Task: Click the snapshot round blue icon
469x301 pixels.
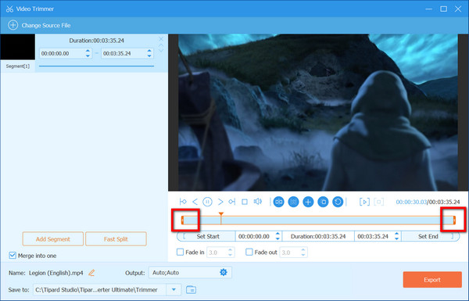Action: tap(293, 202)
